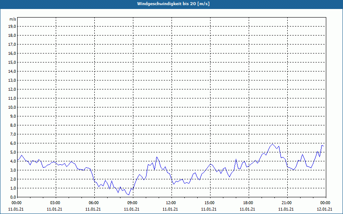This screenshot has height=214, width=343.
Task: Click the m/s unit label
Action: 12,19
